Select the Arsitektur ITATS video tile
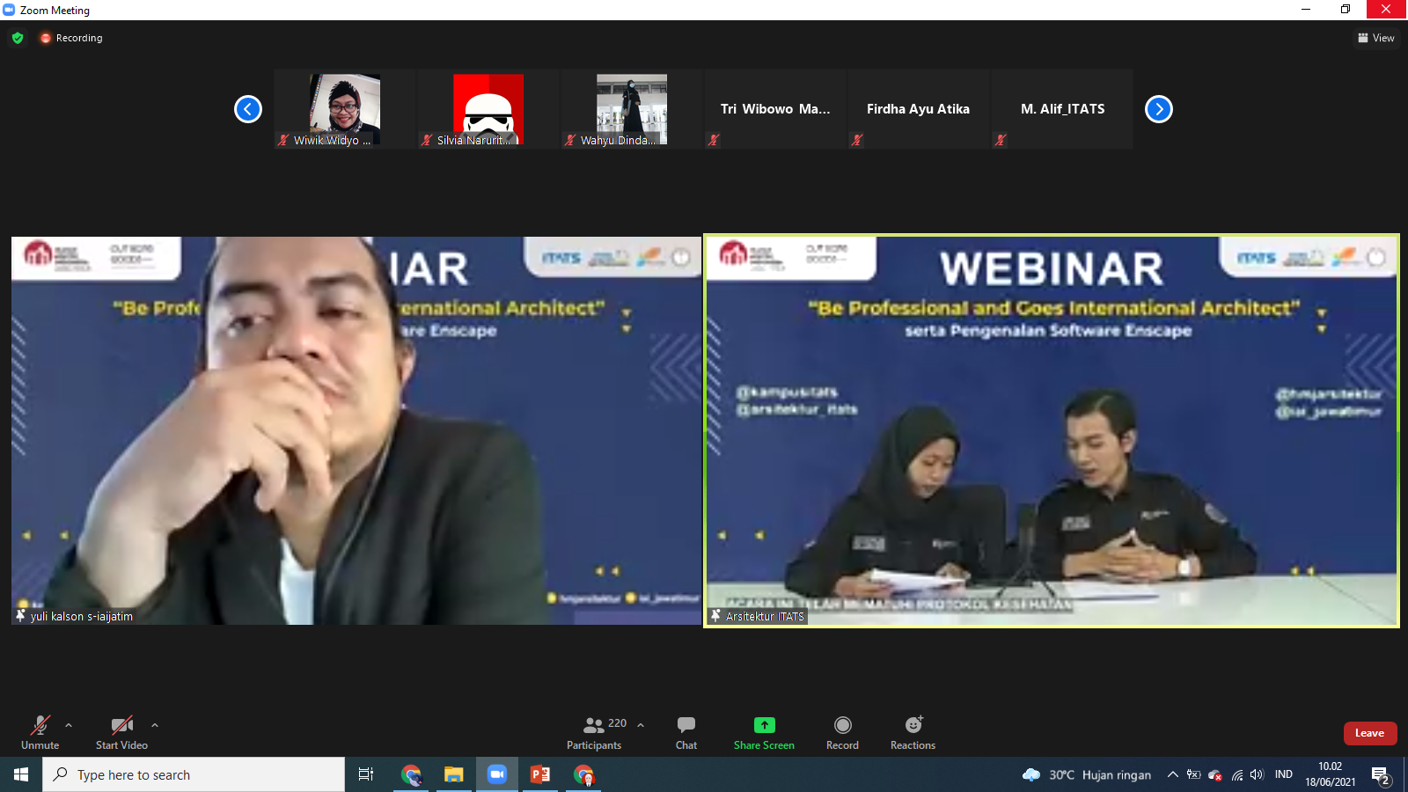This screenshot has height=792, width=1408. [1051, 430]
